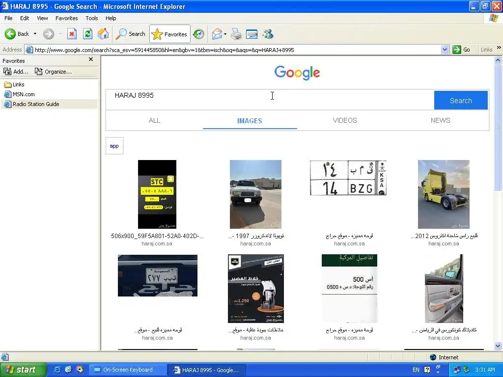The height and width of the screenshot is (377, 503).
Task: Click the app filter chip
Action: 114,146
